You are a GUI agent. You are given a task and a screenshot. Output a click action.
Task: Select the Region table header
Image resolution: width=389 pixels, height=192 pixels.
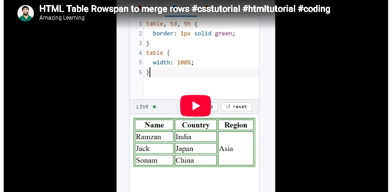(236, 125)
